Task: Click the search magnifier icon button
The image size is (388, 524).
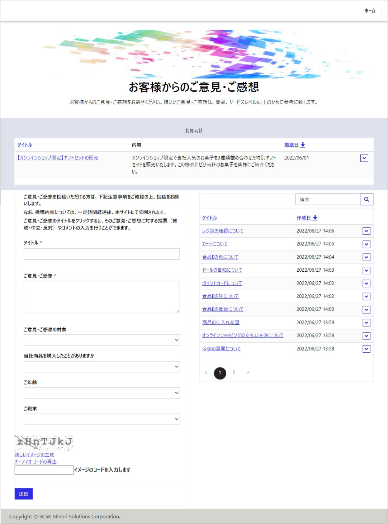Action: point(366,199)
